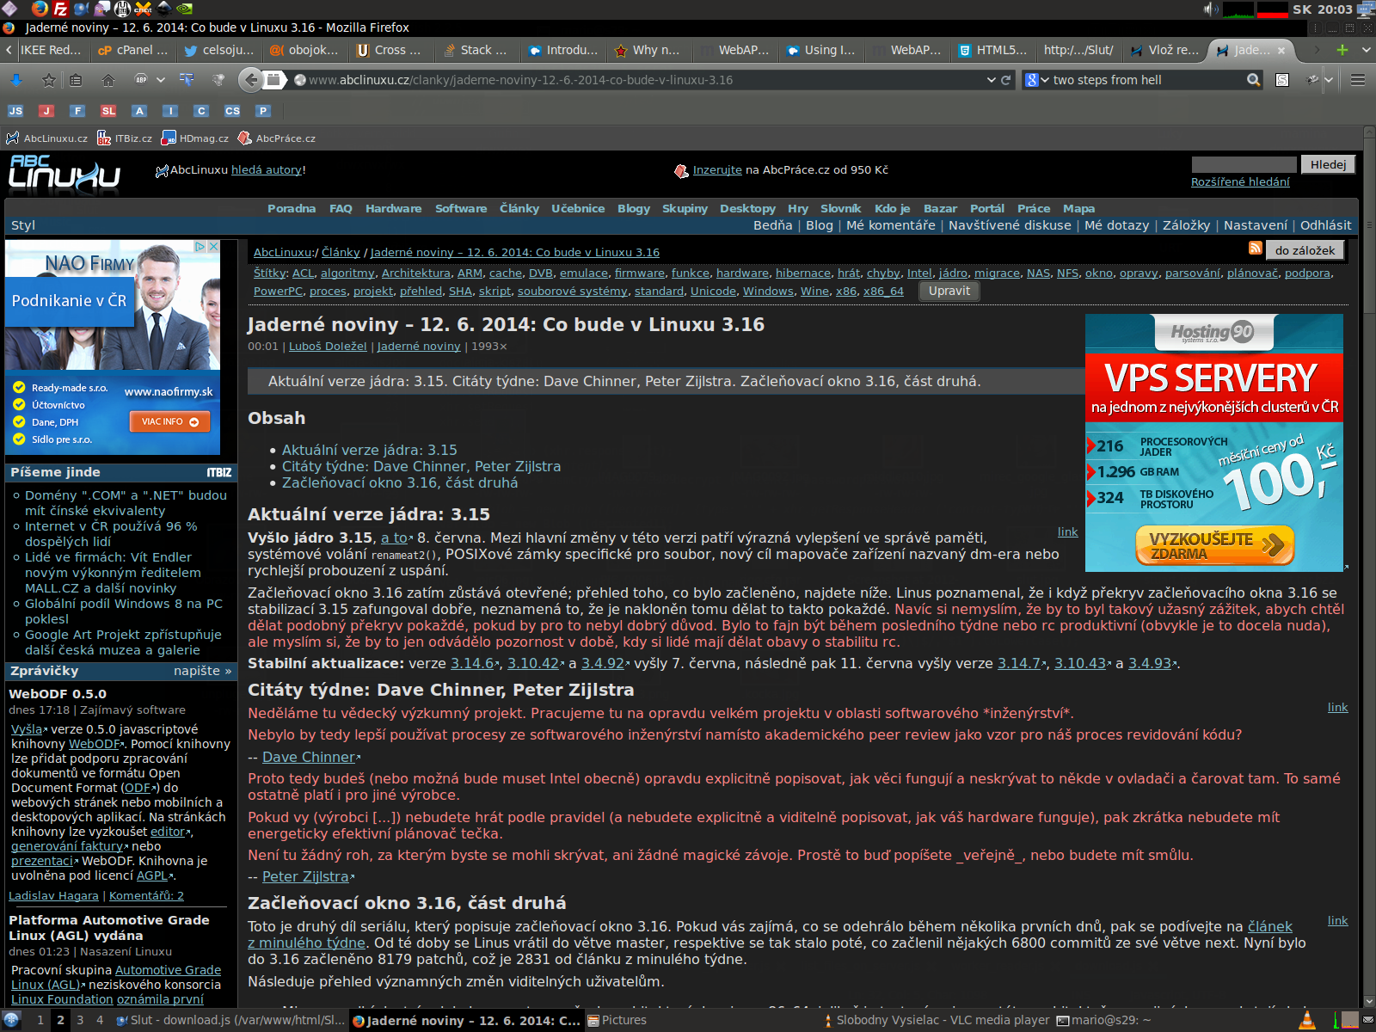Screen dimensions: 1376x1032
Task: Switch to the Vlož re... tab
Action: [x=1164, y=50]
